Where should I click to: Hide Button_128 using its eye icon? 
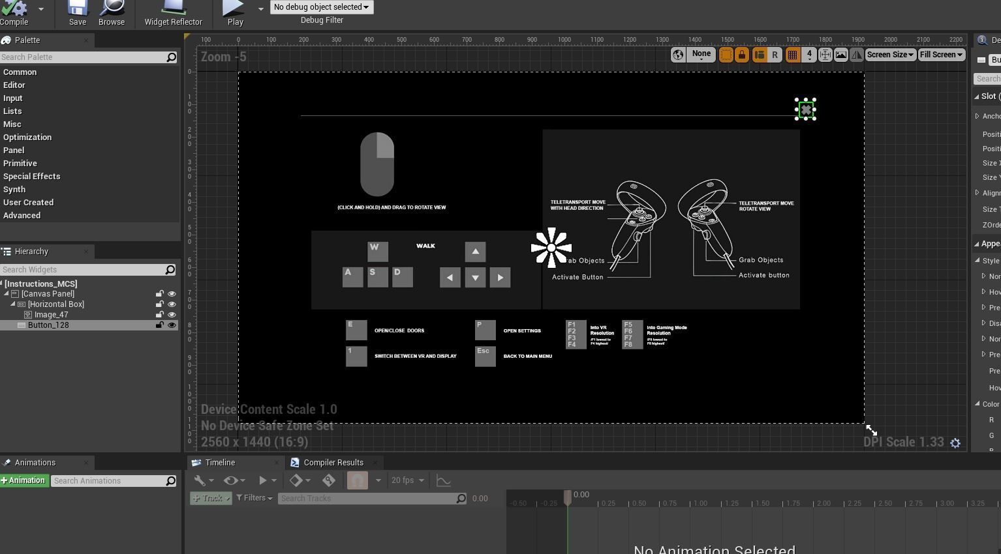coord(172,325)
